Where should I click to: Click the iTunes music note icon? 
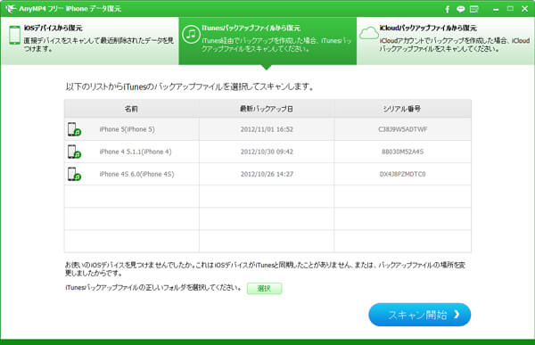(191, 35)
